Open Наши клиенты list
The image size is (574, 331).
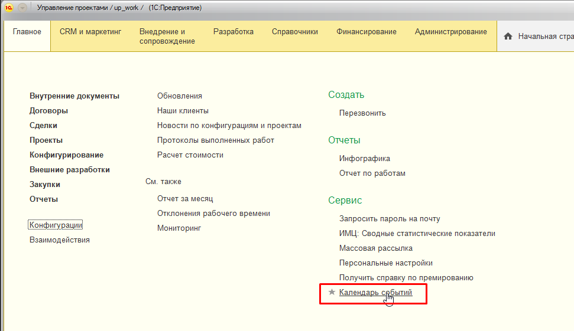[x=183, y=111]
